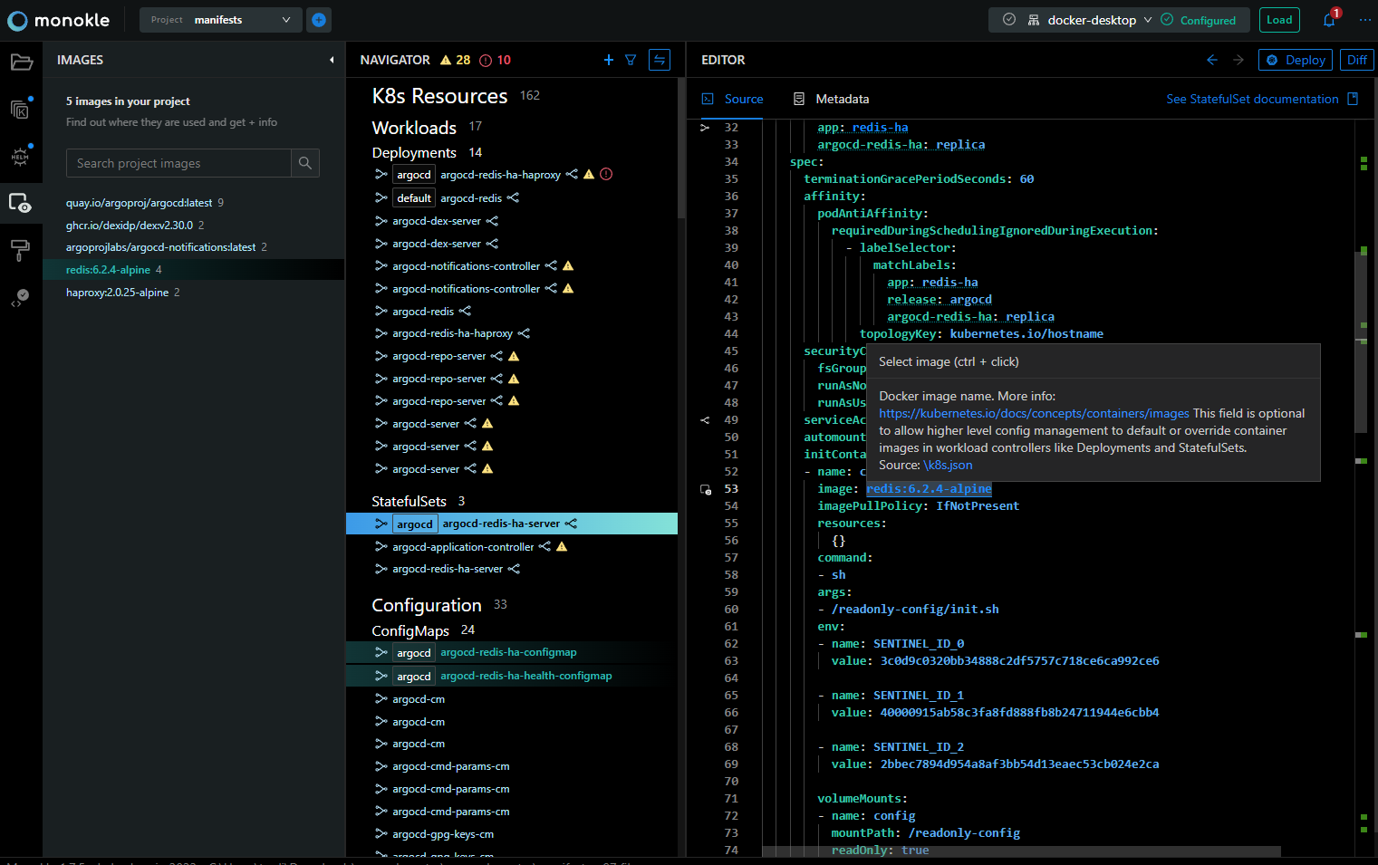The width and height of the screenshot is (1378, 865).
Task: Select image ghcr.io/dexidp/dex:v2.30.0
Action: (130, 225)
